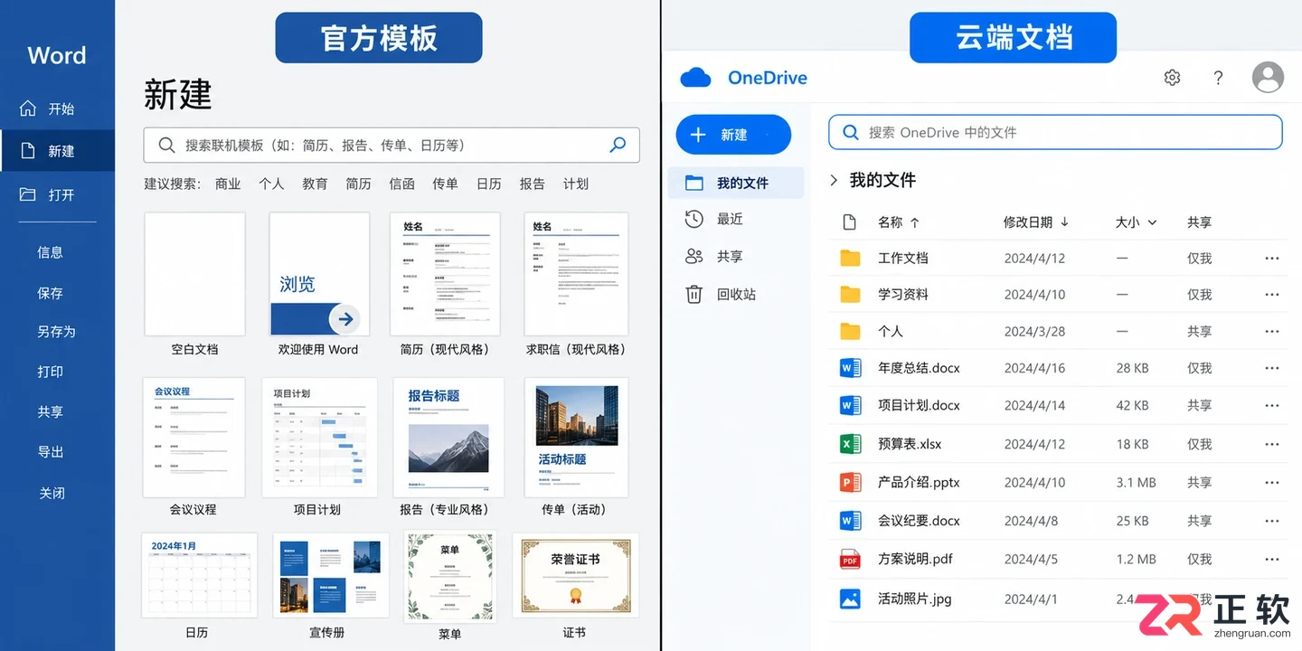The image size is (1302, 651).
Task: Click suggested search 日历
Action: [x=488, y=184]
